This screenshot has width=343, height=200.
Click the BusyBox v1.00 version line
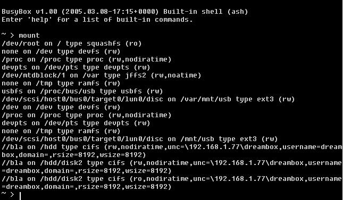(124, 12)
